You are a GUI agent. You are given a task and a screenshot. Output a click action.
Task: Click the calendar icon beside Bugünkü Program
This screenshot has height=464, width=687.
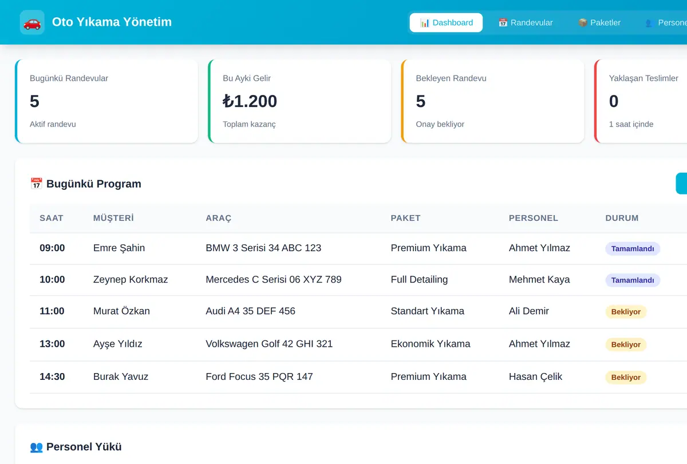[36, 184]
